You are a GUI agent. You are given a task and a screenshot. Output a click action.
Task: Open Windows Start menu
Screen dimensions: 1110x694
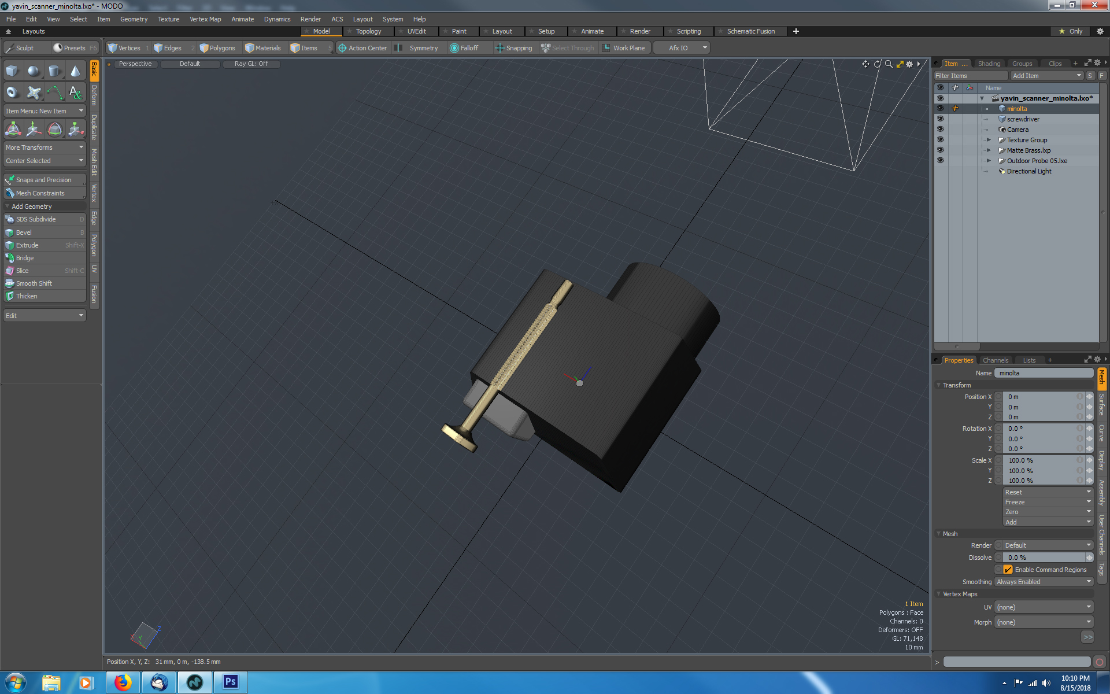coord(16,682)
